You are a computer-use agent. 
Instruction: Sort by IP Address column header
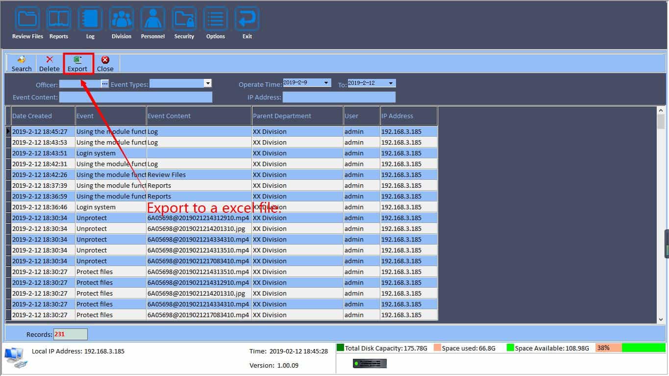click(409, 116)
